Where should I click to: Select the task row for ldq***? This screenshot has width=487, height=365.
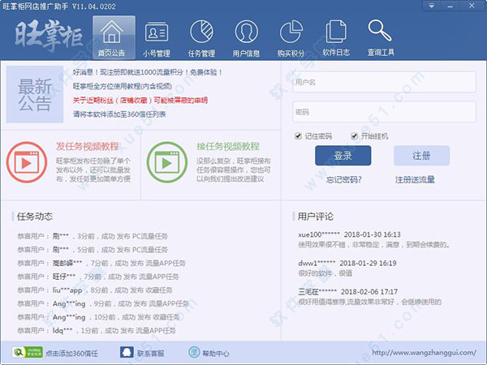point(97,331)
